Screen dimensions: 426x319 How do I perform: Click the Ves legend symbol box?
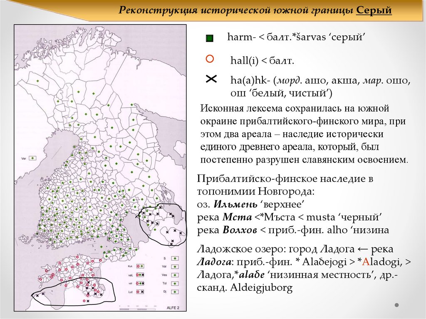tap(175, 275)
